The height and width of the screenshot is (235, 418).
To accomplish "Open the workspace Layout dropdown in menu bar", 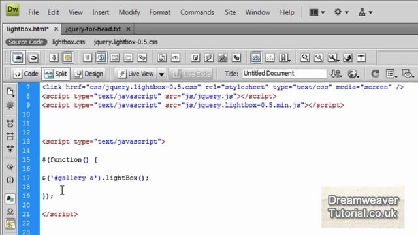I will [317, 12].
